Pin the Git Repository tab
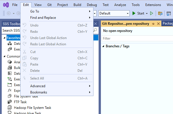 pyautogui.click(x=153, y=24)
